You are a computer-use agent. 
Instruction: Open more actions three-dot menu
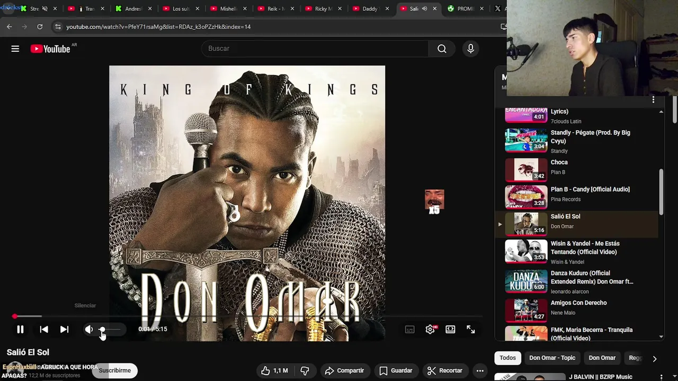480,370
